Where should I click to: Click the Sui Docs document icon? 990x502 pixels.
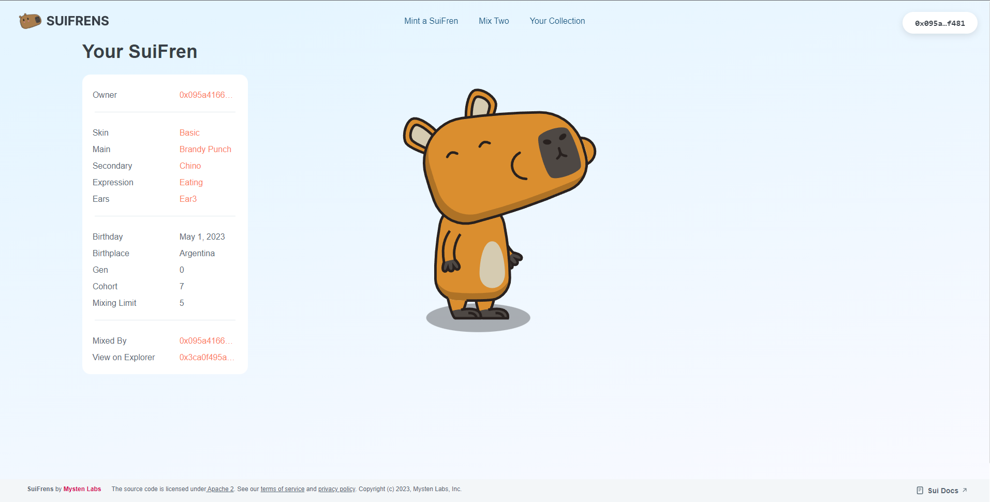coord(920,491)
